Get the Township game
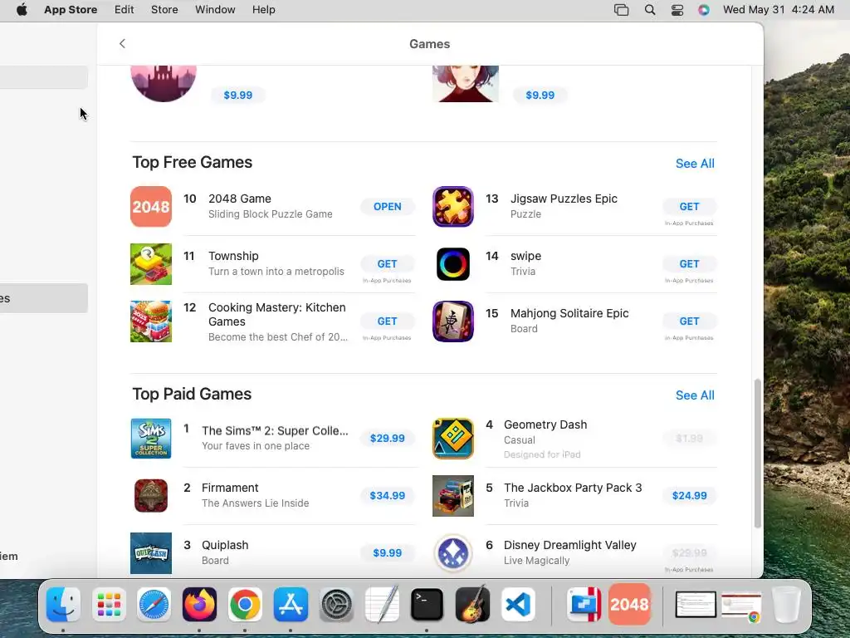 point(387,263)
